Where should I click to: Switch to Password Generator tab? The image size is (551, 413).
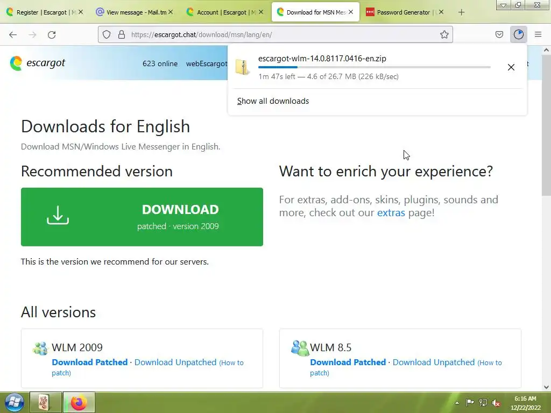(404, 12)
